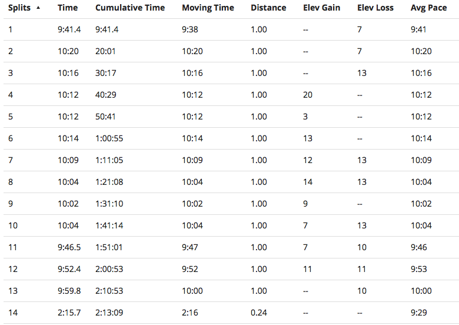Sort by the Elev Loss header
Image resolution: width=459 pixels, height=325 pixels.
click(375, 8)
